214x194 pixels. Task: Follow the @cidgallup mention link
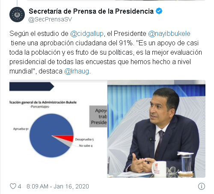coord(87,34)
